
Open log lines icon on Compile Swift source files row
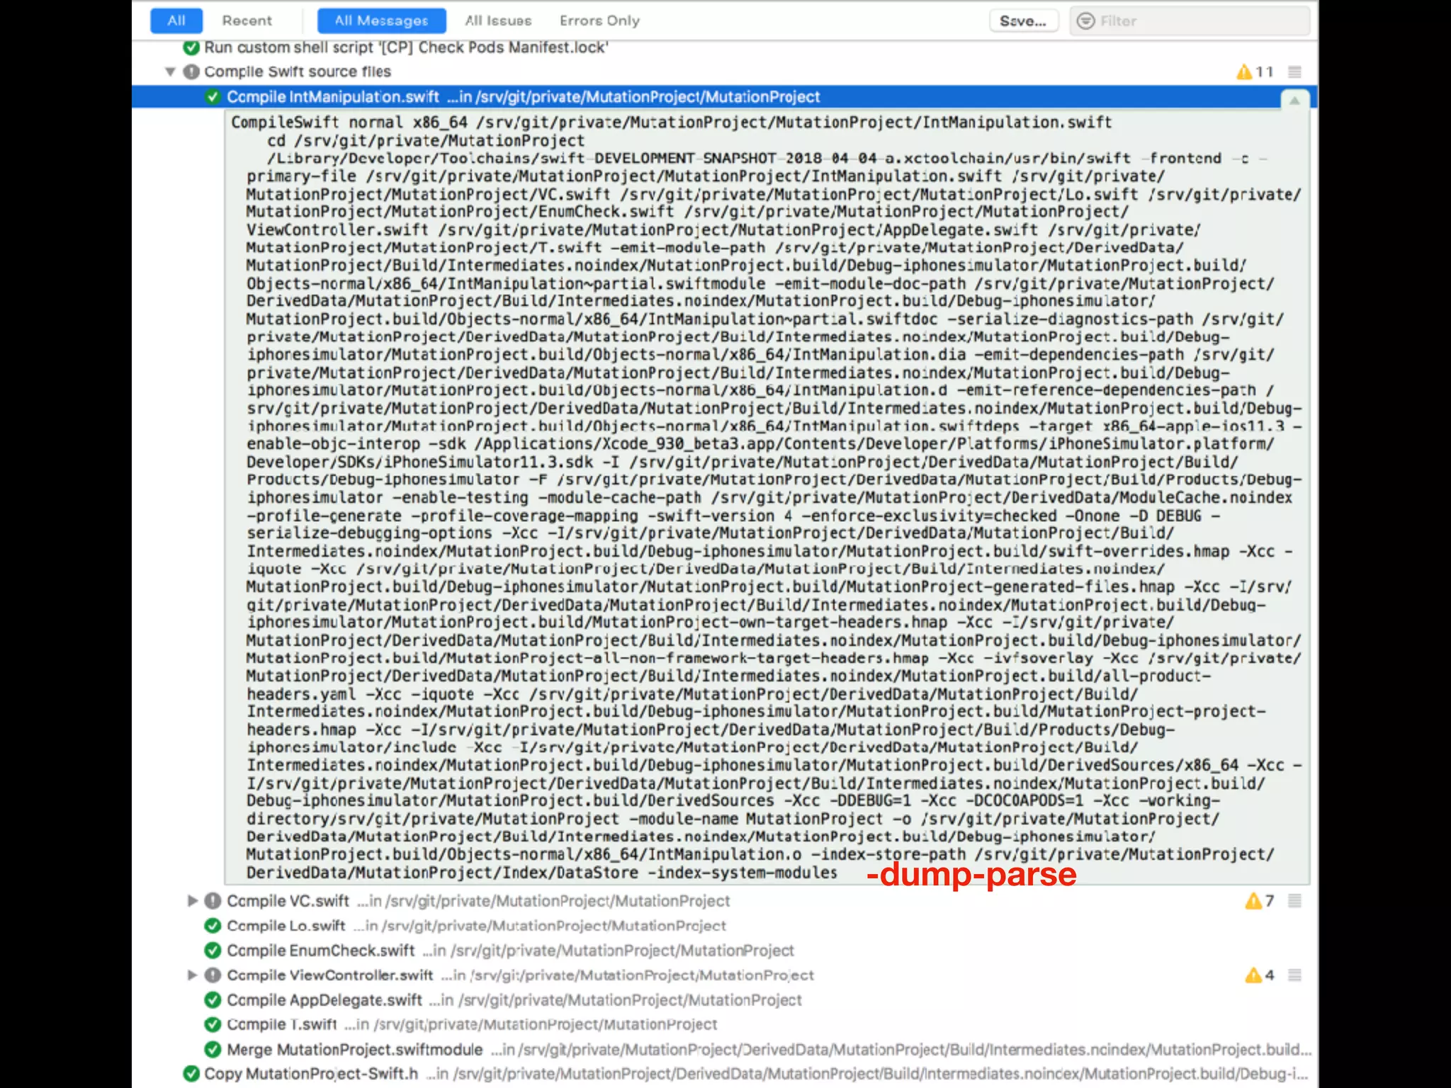coord(1294,72)
